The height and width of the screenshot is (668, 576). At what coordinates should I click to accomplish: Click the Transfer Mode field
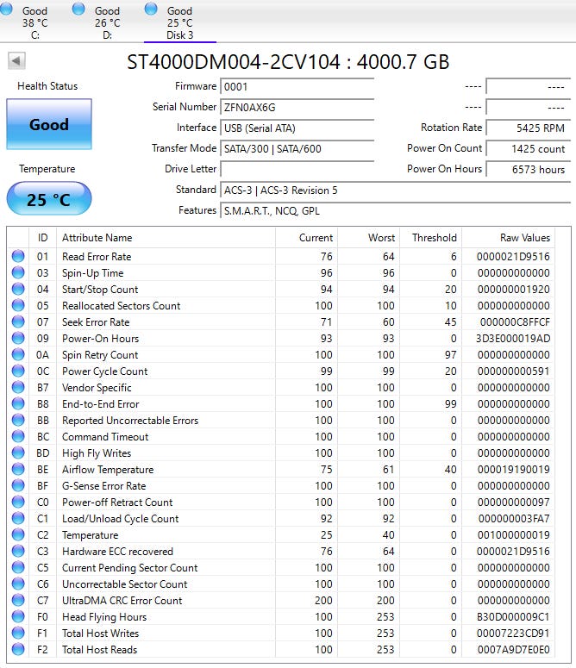[x=297, y=148]
